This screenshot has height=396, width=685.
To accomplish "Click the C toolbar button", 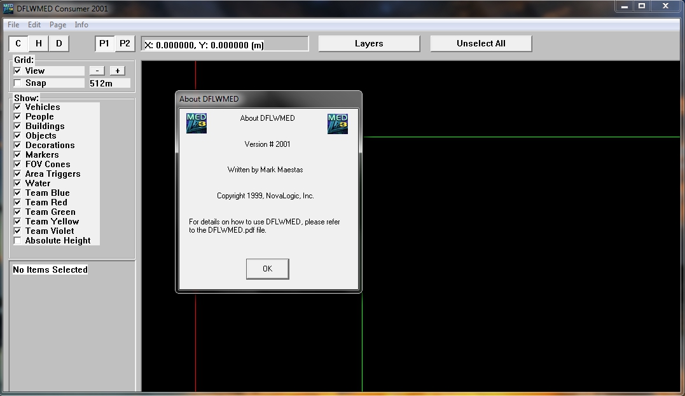I will click(x=18, y=44).
